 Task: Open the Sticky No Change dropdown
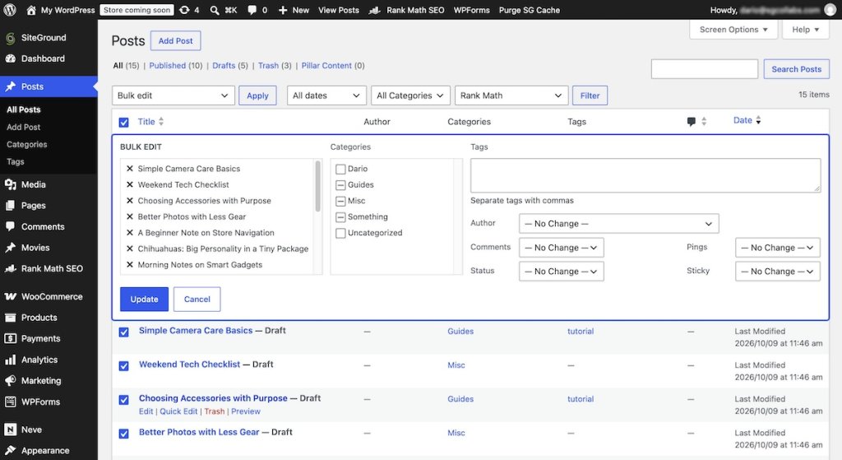coord(778,272)
